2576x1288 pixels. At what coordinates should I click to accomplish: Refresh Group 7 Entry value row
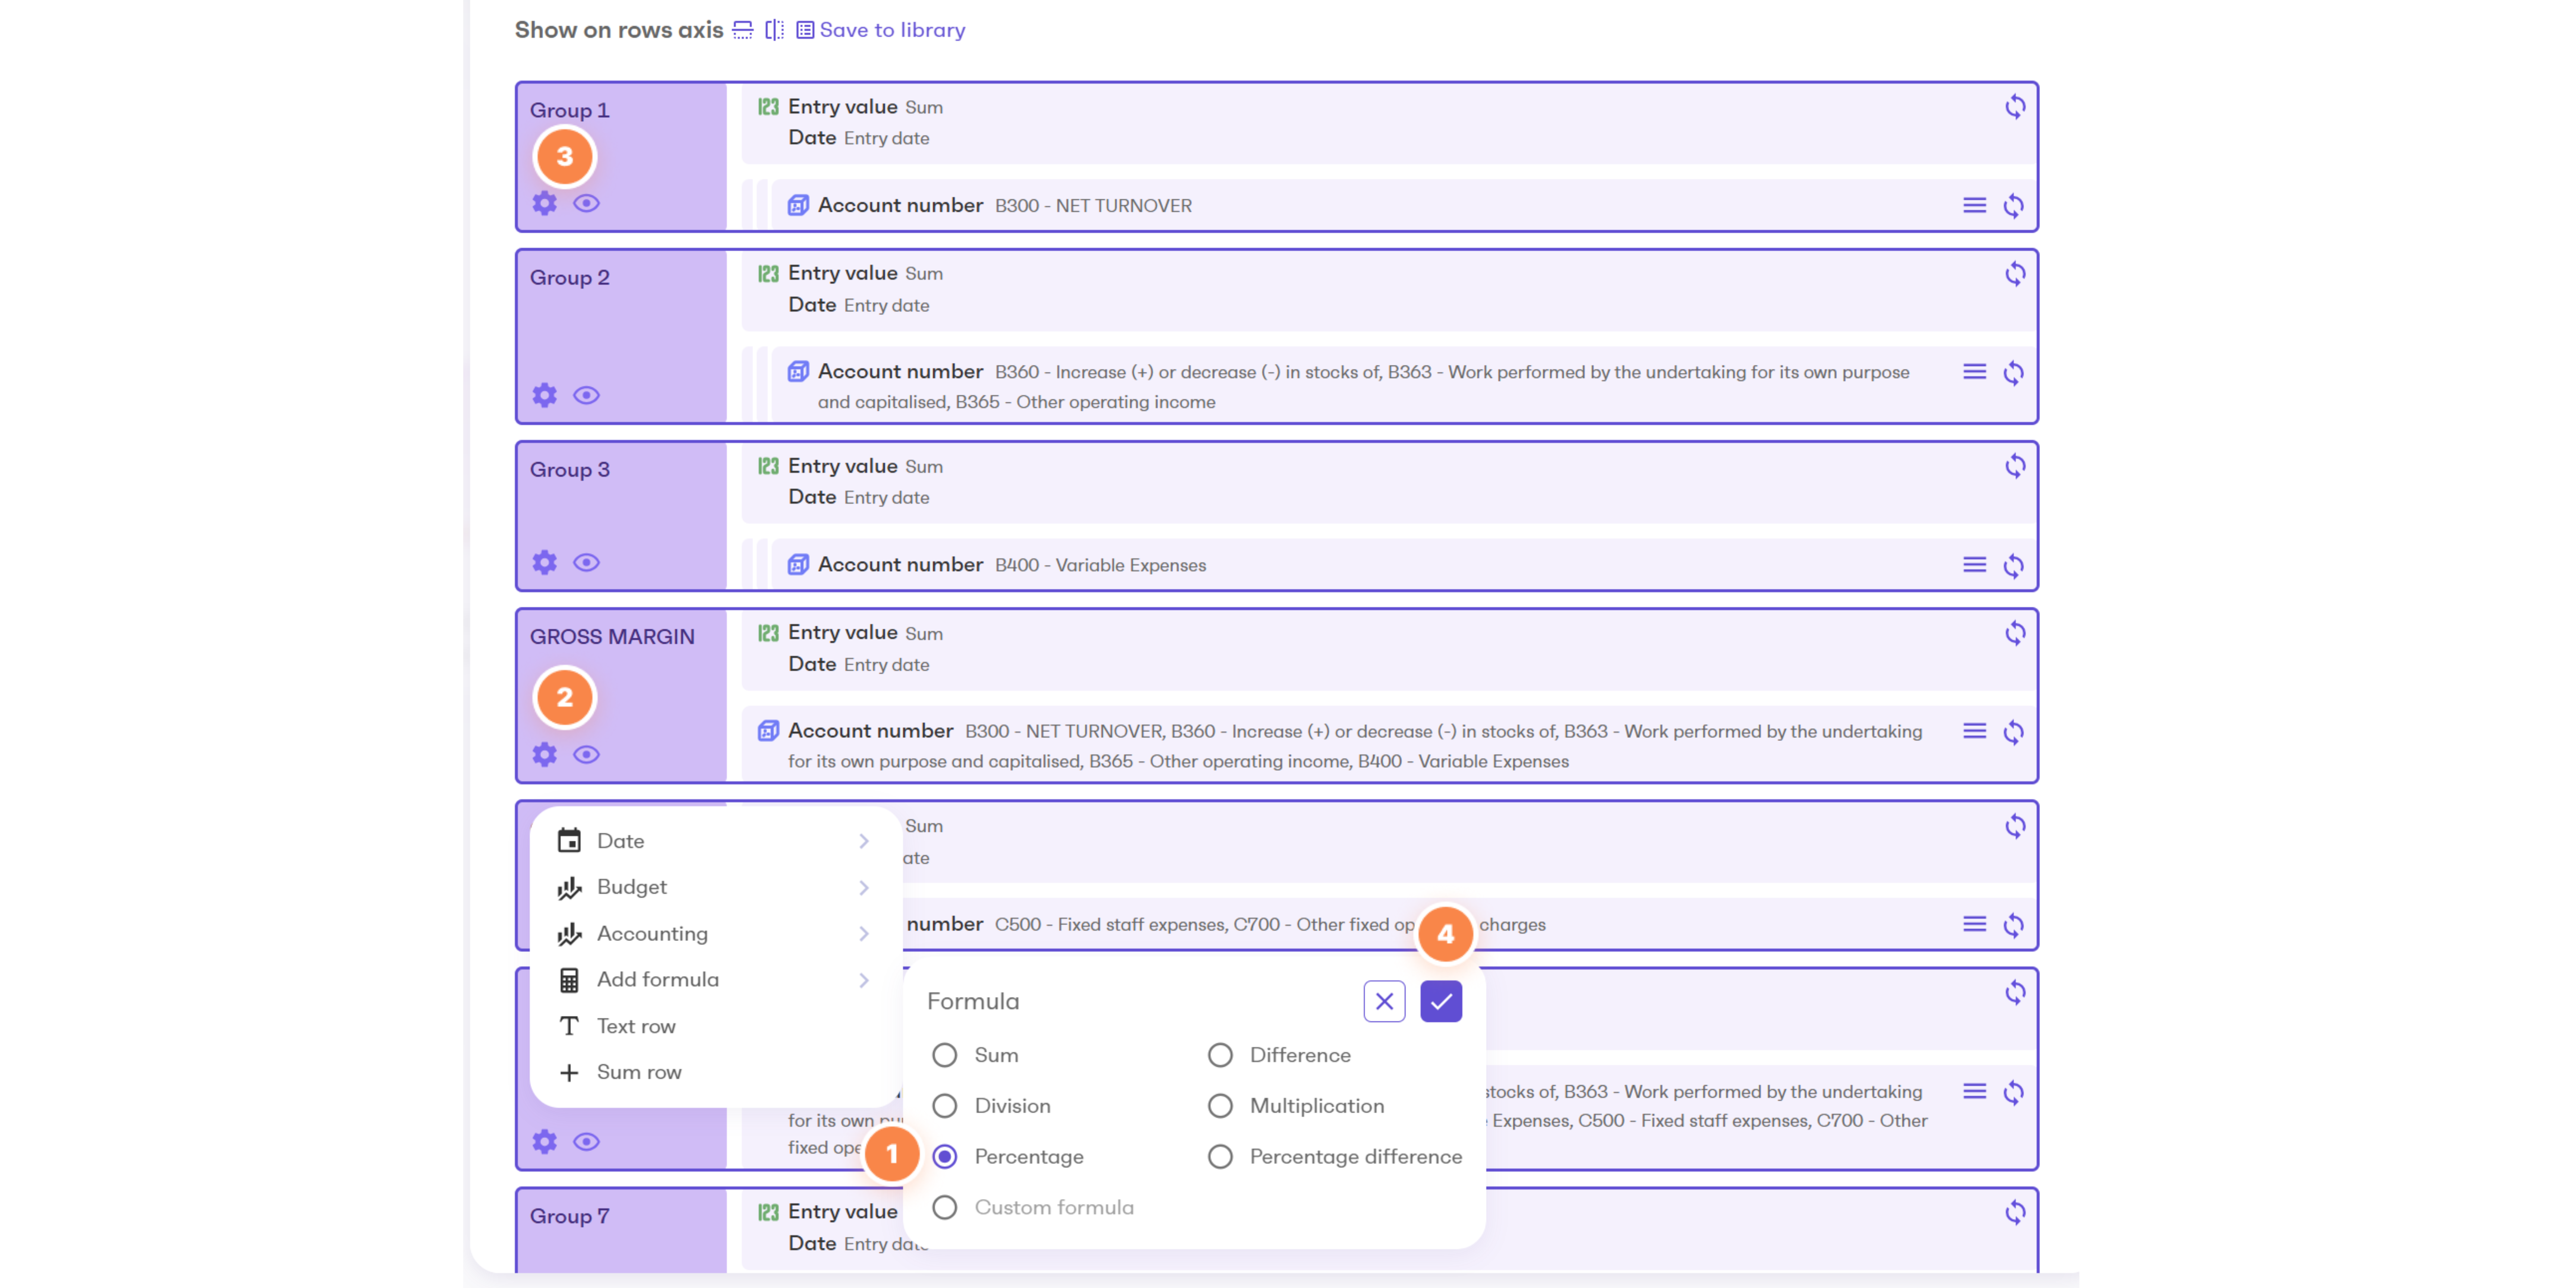click(x=2015, y=1212)
